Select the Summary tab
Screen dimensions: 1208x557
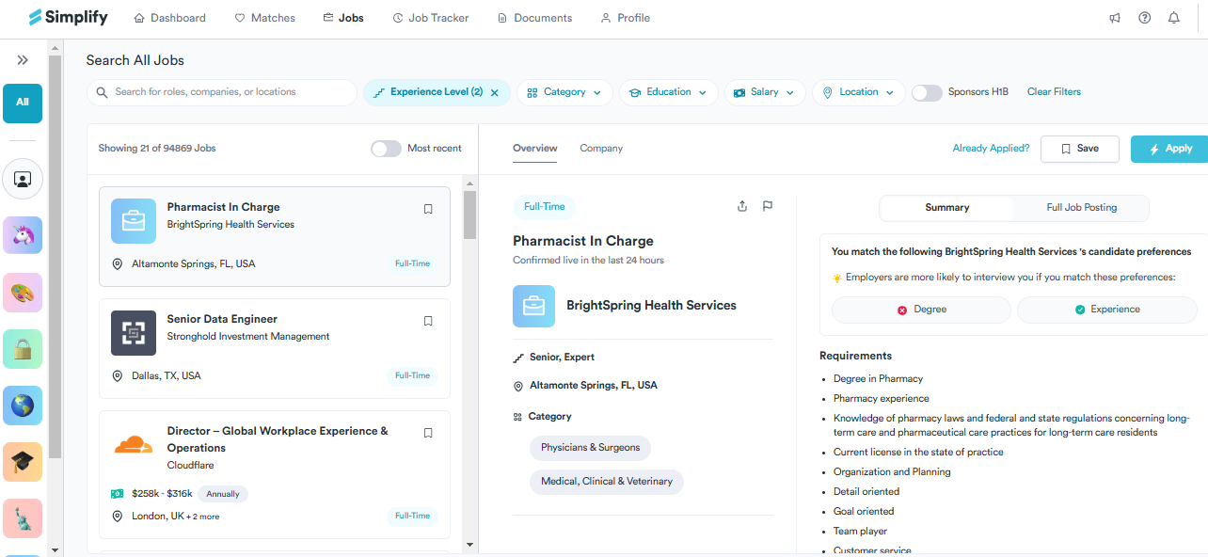pos(946,207)
